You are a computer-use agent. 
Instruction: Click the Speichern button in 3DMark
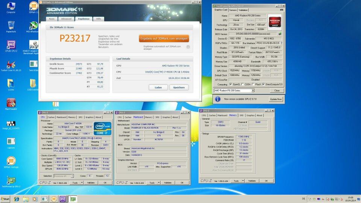(x=179, y=88)
